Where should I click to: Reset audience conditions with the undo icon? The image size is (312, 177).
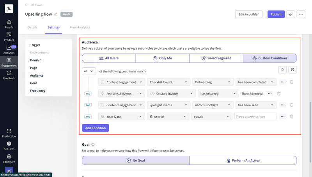282,70
